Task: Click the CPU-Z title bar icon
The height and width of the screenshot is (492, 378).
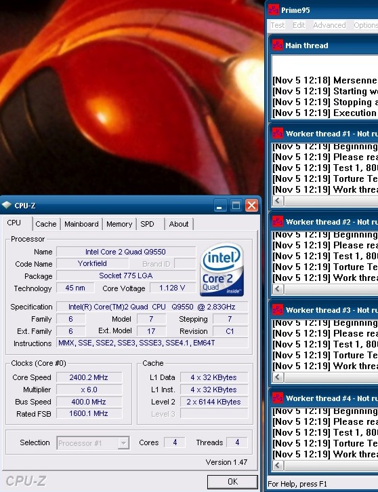Action: (x=7, y=205)
